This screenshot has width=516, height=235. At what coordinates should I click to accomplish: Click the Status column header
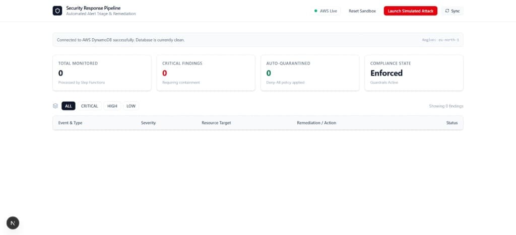[452, 123]
